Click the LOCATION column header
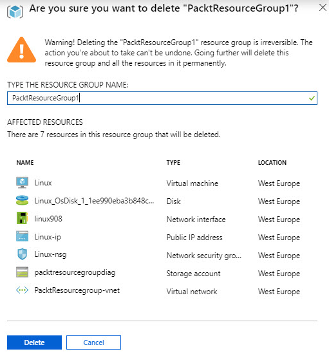Viewport: 329px width, 356px height. [272, 163]
